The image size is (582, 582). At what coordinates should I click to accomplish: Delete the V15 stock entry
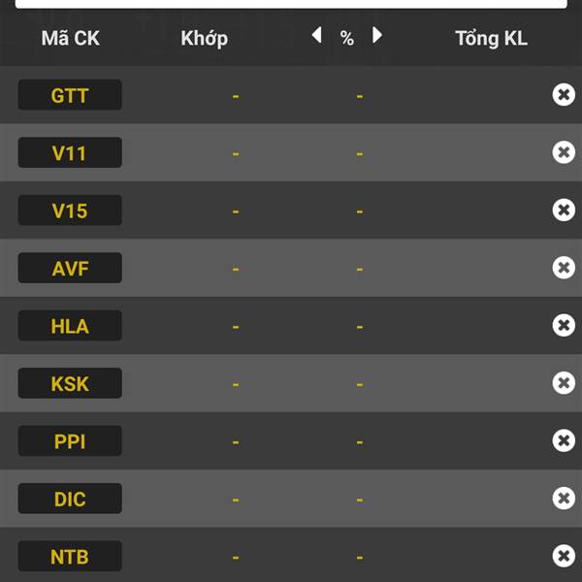(x=563, y=210)
